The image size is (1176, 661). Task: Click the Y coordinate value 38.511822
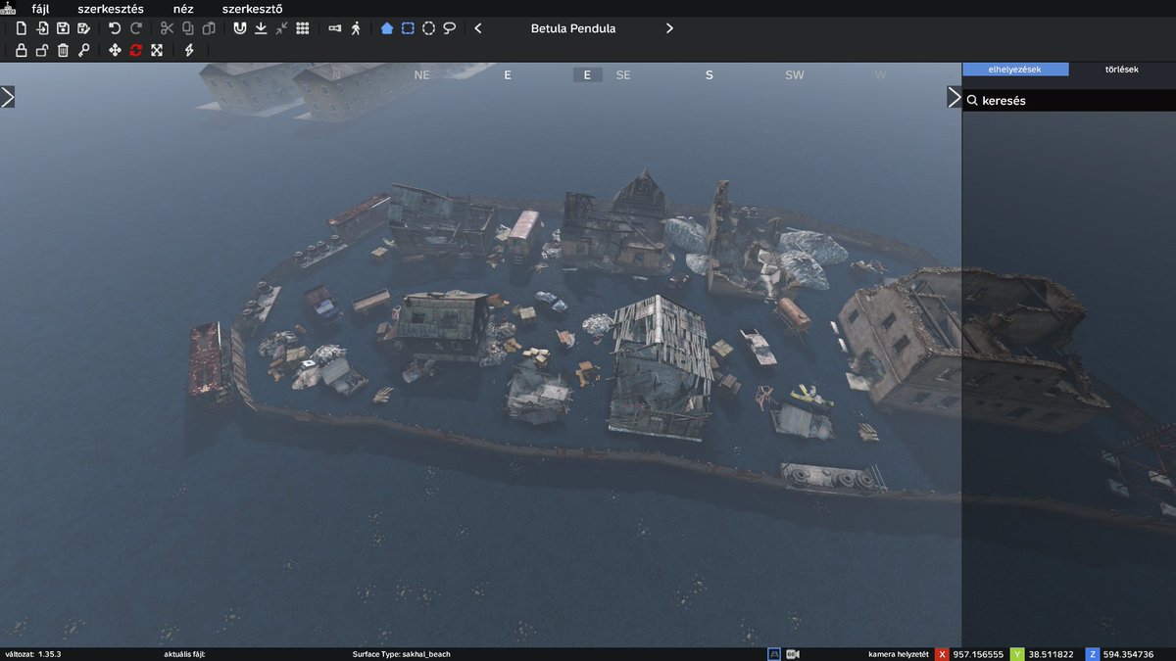tap(1051, 654)
